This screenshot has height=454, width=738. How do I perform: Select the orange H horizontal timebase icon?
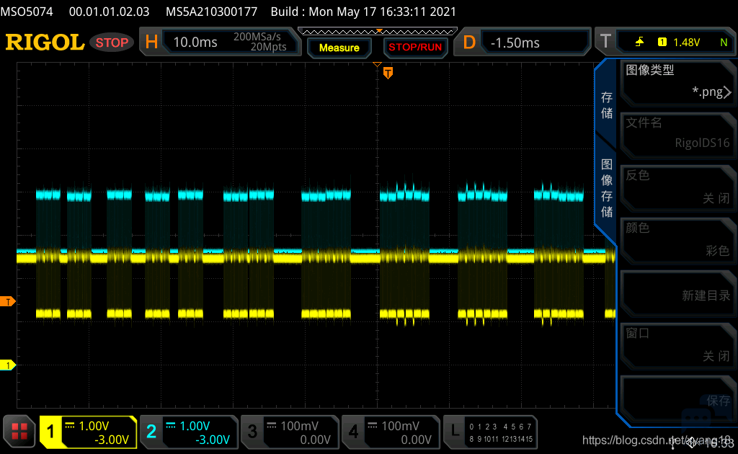[151, 43]
